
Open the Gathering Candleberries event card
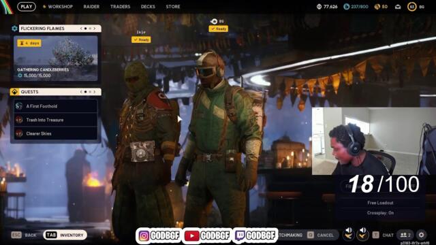pyautogui.click(x=56, y=59)
